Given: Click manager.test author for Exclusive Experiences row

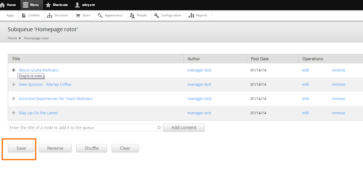Looking at the screenshot, I should [x=199, y=99].
